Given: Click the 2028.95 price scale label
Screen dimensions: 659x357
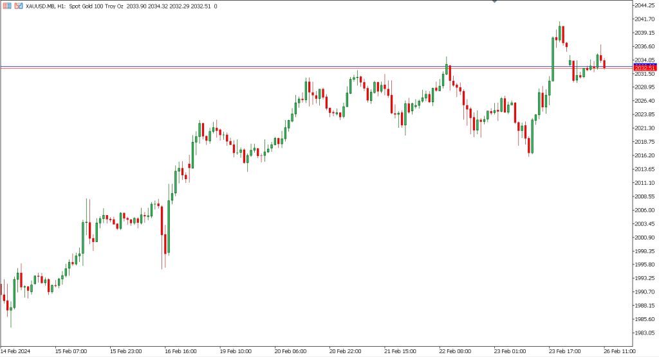Looking at the screenshot, I should coord(645,87).
